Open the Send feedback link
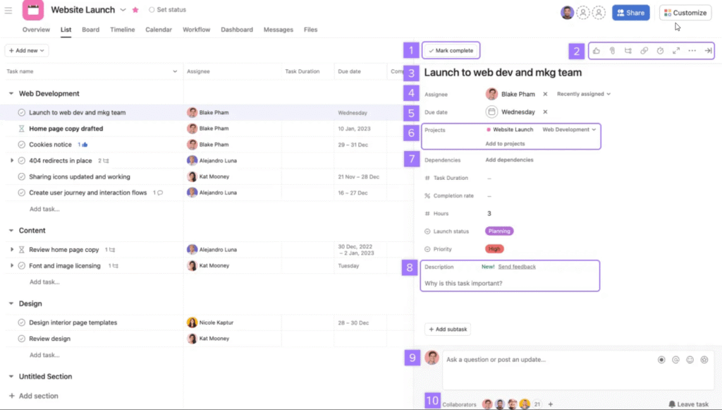722x410 pixels. [517, 267]
